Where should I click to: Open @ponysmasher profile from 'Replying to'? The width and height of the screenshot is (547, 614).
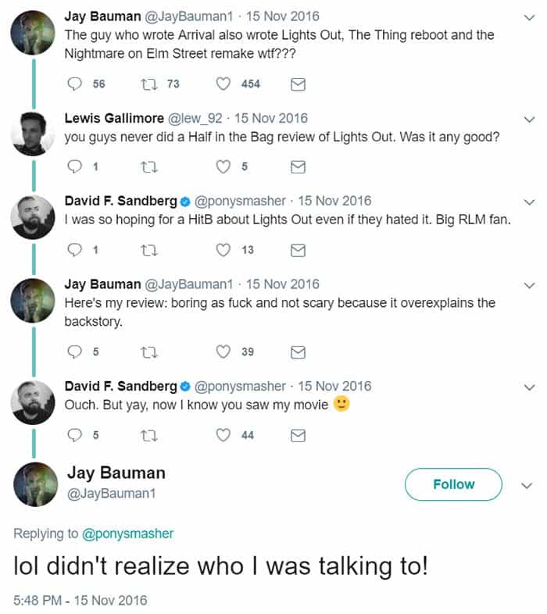tap(127, 534)
